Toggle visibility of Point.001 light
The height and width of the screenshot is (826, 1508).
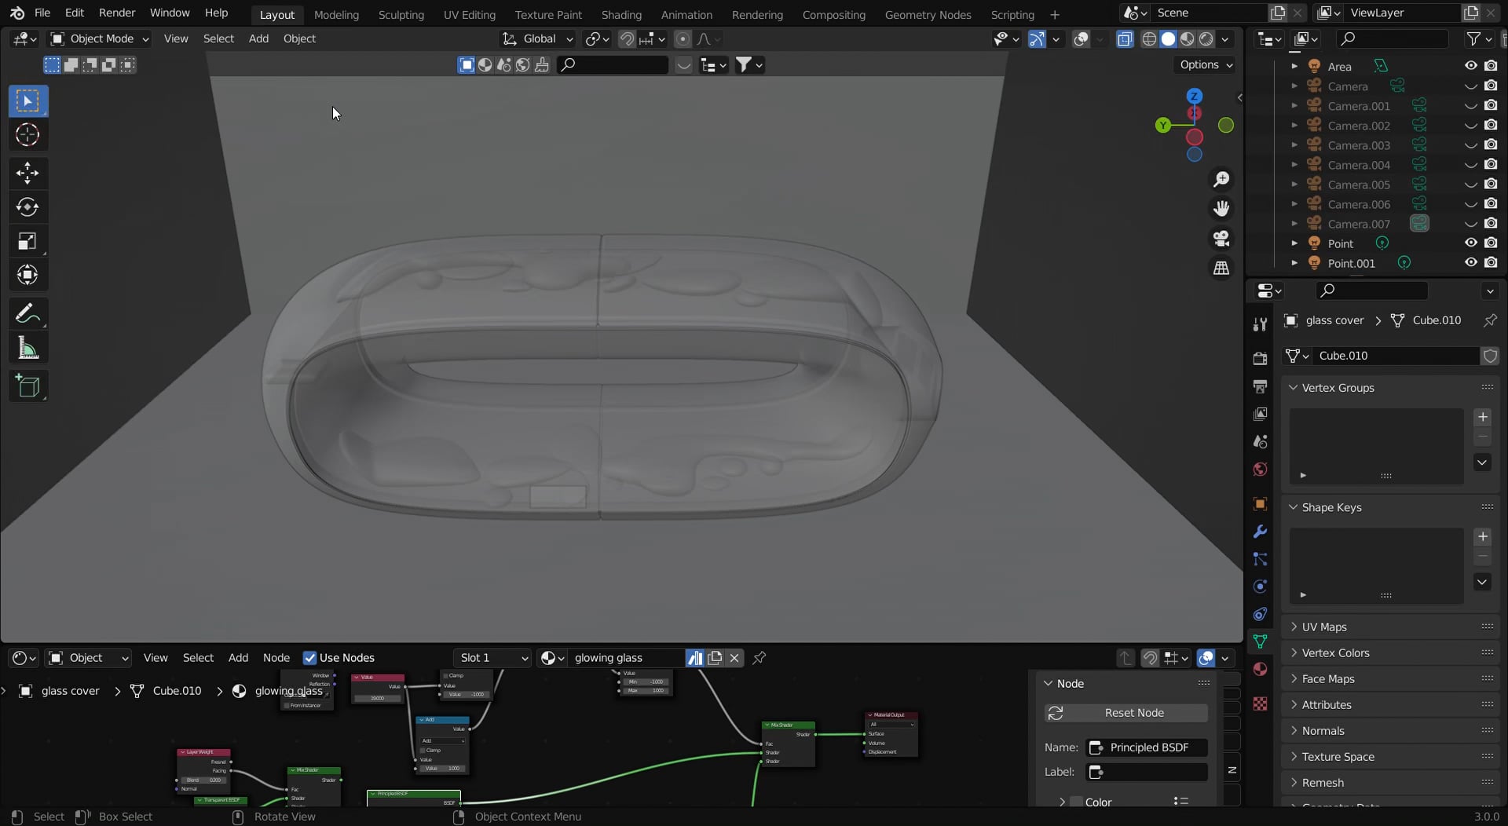1470,263
